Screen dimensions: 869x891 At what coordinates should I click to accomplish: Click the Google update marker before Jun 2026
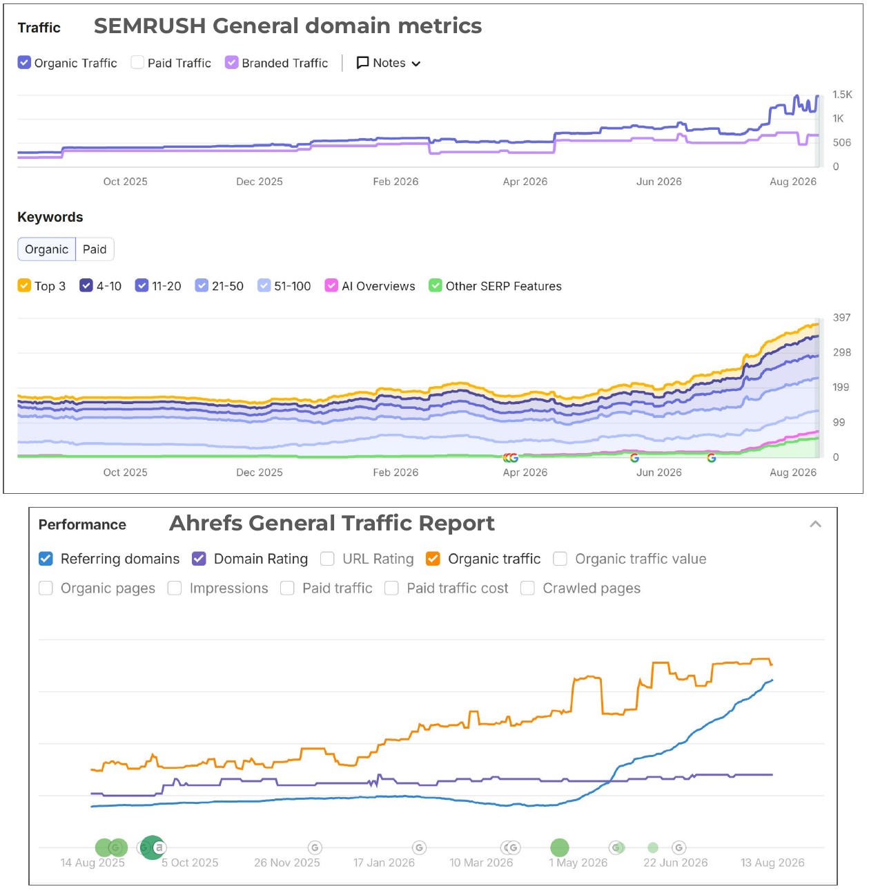point(634,458)
